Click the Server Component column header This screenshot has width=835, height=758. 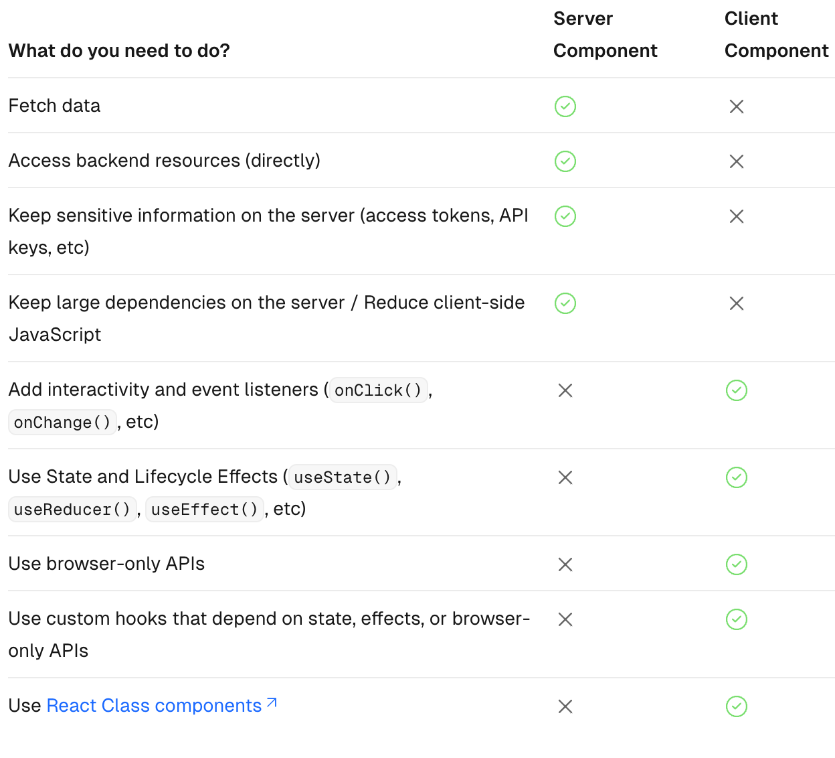(x=605, y=35)
